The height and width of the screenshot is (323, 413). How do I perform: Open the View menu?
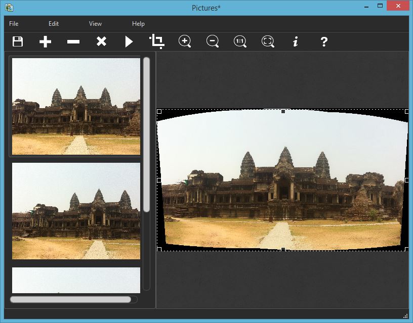95,24
